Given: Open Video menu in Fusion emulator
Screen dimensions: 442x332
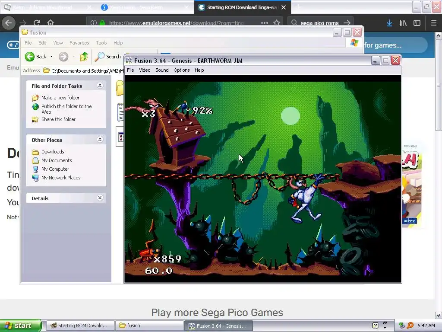Looking at the screenshot, I should point(145,70).
